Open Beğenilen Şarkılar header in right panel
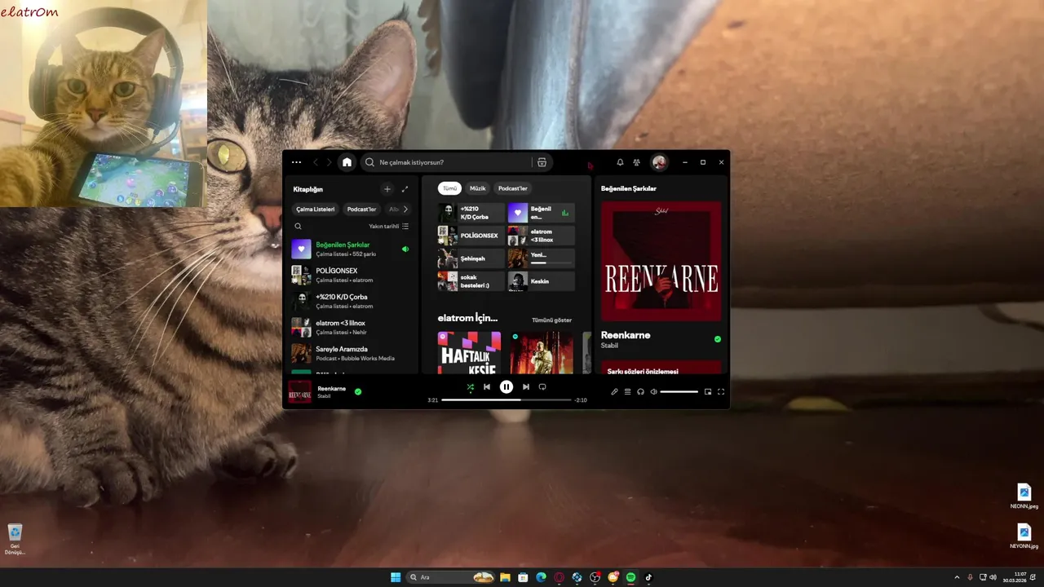The height and width of the screenshot is (587, 1044). coord(629,188)
